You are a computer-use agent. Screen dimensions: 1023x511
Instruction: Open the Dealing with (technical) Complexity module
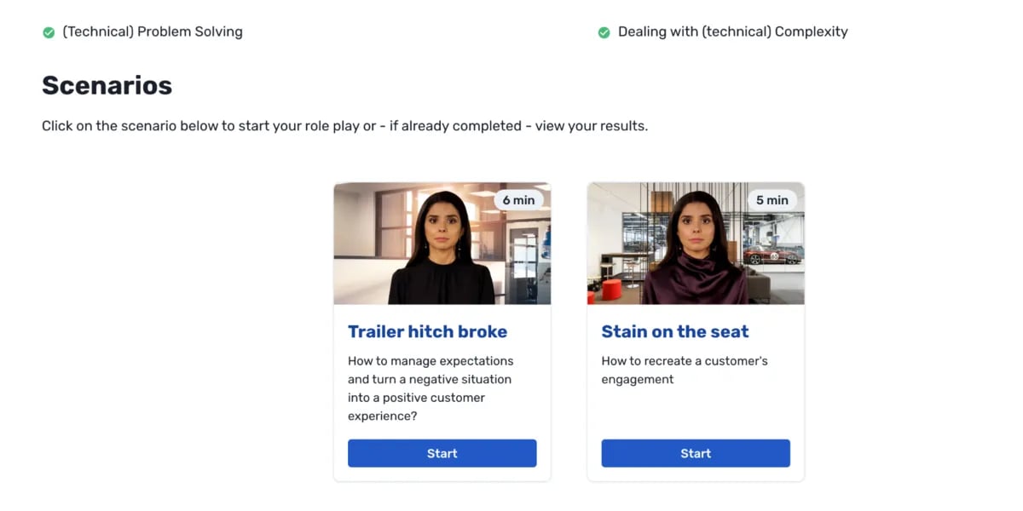[734, 32]
